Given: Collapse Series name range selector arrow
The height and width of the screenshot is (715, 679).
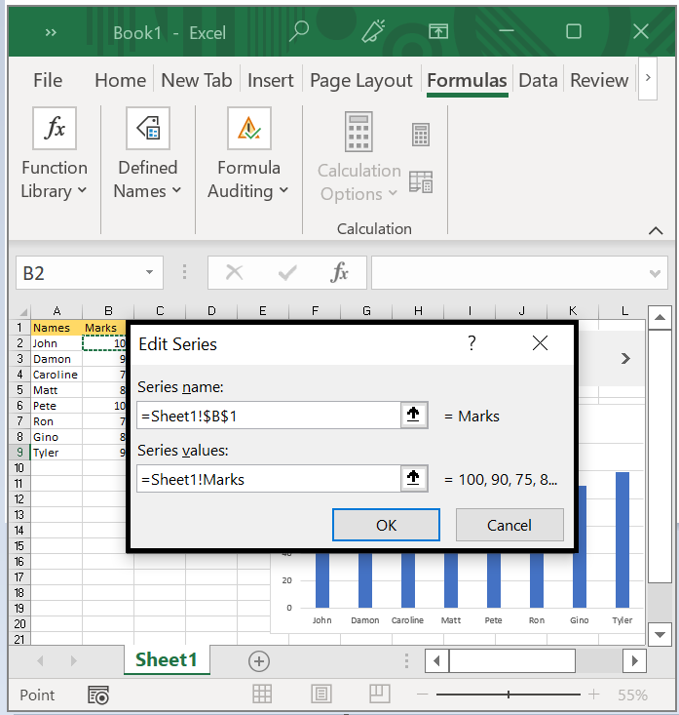Looking at the screenshot, I should point(413,415).
